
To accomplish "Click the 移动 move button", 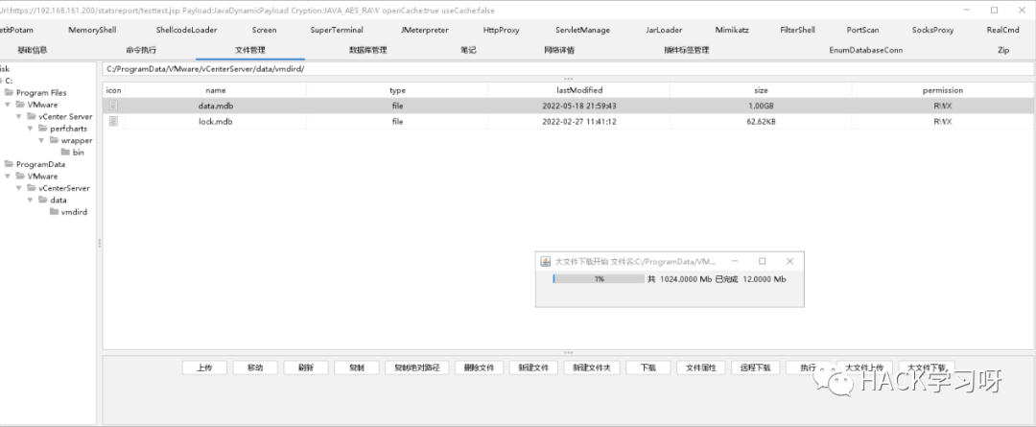I will 255,368.
